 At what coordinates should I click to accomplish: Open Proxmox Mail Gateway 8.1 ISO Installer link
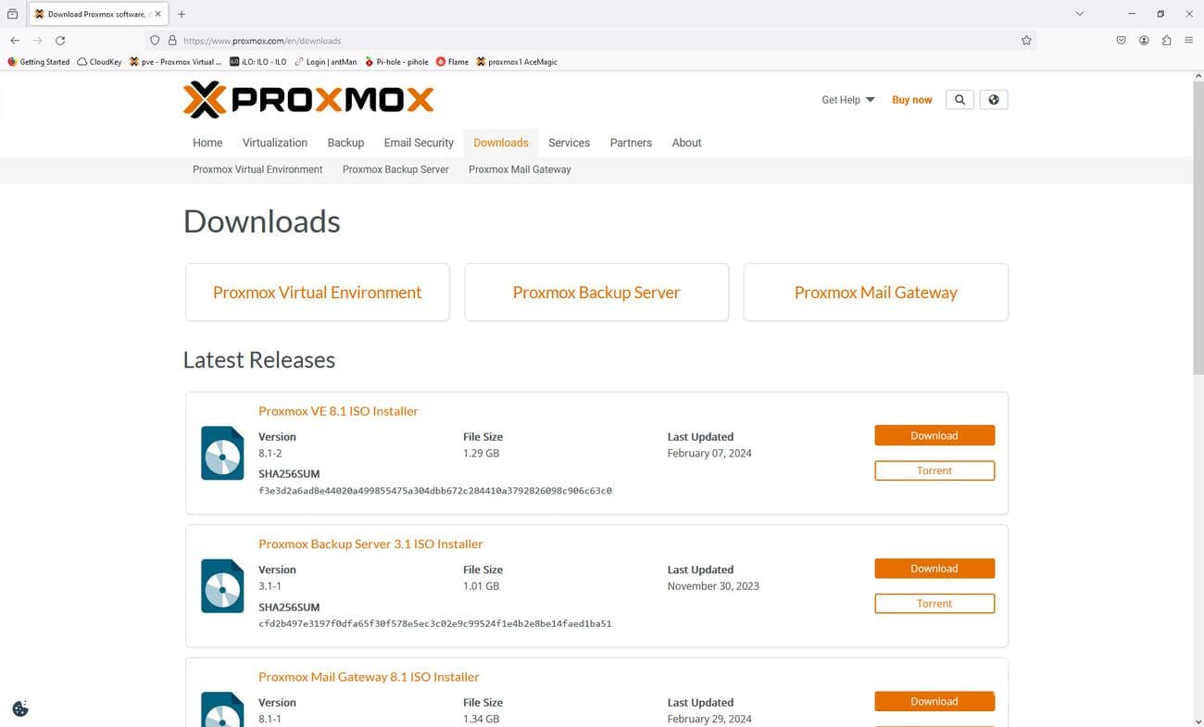coord(369,677)
